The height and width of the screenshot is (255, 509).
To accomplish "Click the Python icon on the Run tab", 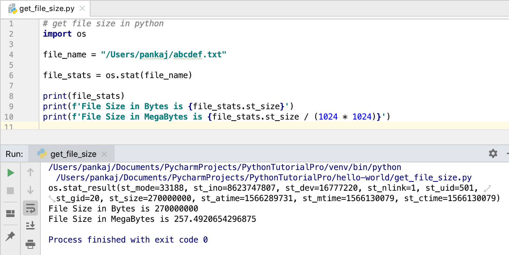I will tap(43, 153).
